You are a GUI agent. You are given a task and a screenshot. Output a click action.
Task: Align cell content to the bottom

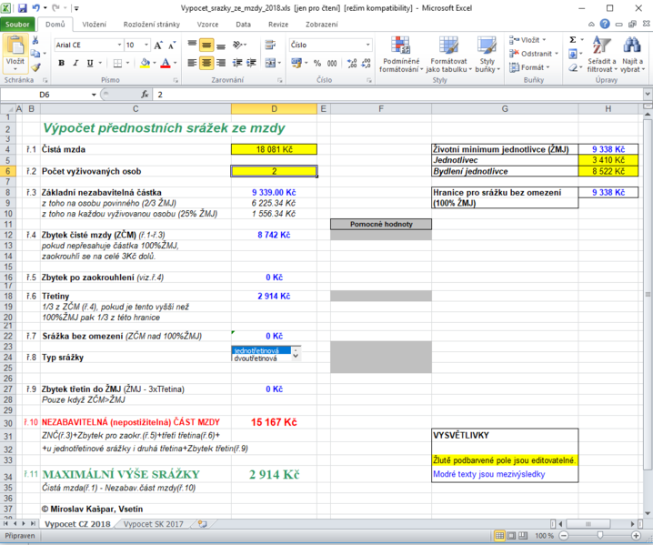pyautogui.click(x=221, y=45)
